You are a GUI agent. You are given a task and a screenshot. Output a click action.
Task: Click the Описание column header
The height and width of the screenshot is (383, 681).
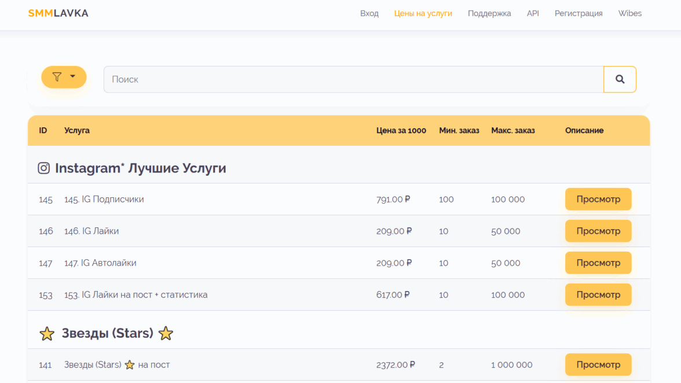584,131
